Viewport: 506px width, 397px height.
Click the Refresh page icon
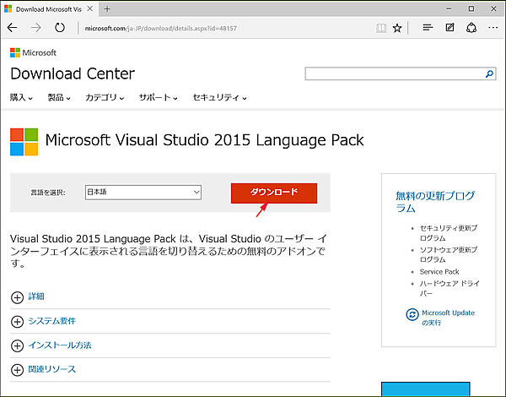click(61, 28)
